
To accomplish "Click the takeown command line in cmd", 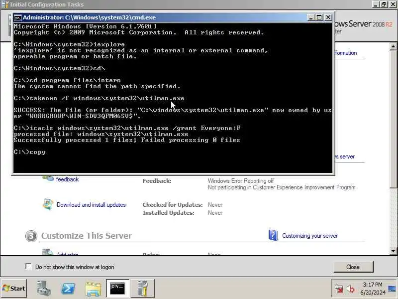I will 99,98.
